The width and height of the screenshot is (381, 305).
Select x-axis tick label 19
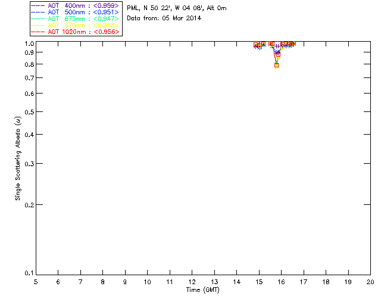(348, 282)
